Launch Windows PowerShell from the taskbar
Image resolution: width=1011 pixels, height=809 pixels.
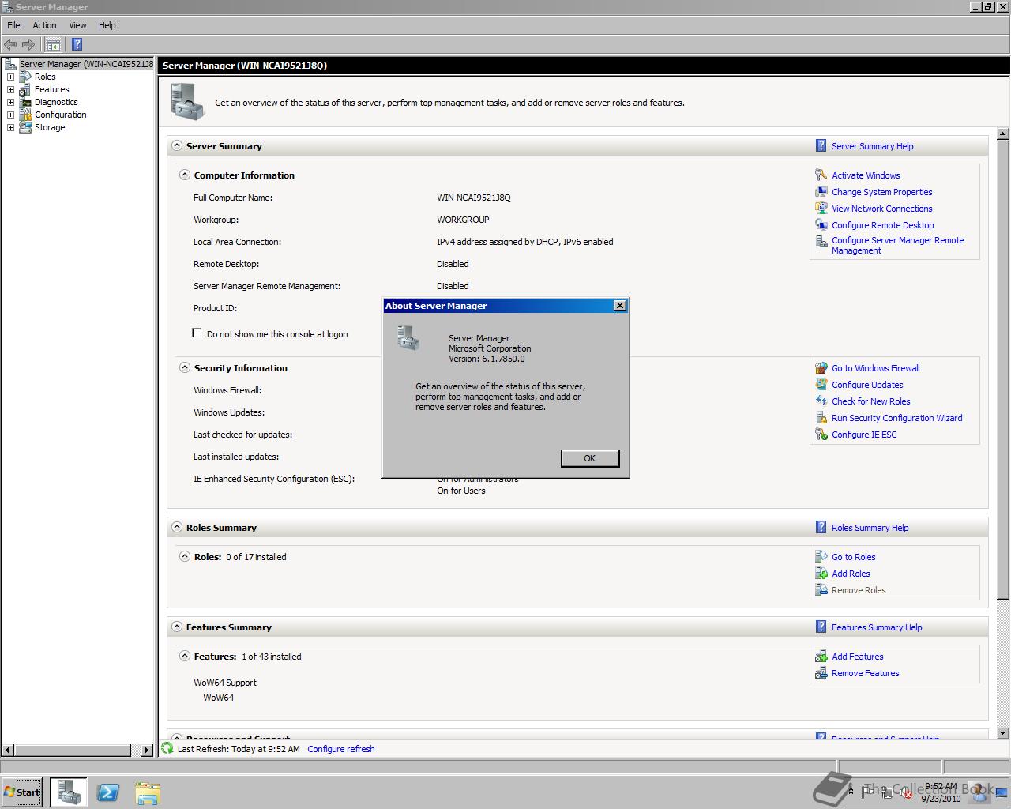coord(108,792)
